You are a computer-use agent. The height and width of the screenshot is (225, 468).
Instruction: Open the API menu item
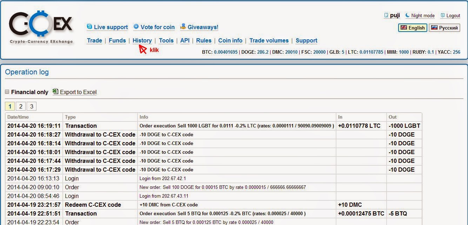click(185, 40)
